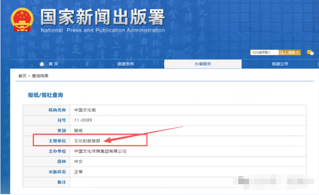Click the home icon beside 首页

pyautogui.click(x=42, y=64)
